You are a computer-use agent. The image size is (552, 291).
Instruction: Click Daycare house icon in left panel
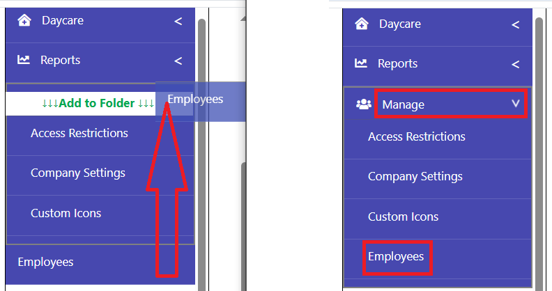click(x=24, y=20)
